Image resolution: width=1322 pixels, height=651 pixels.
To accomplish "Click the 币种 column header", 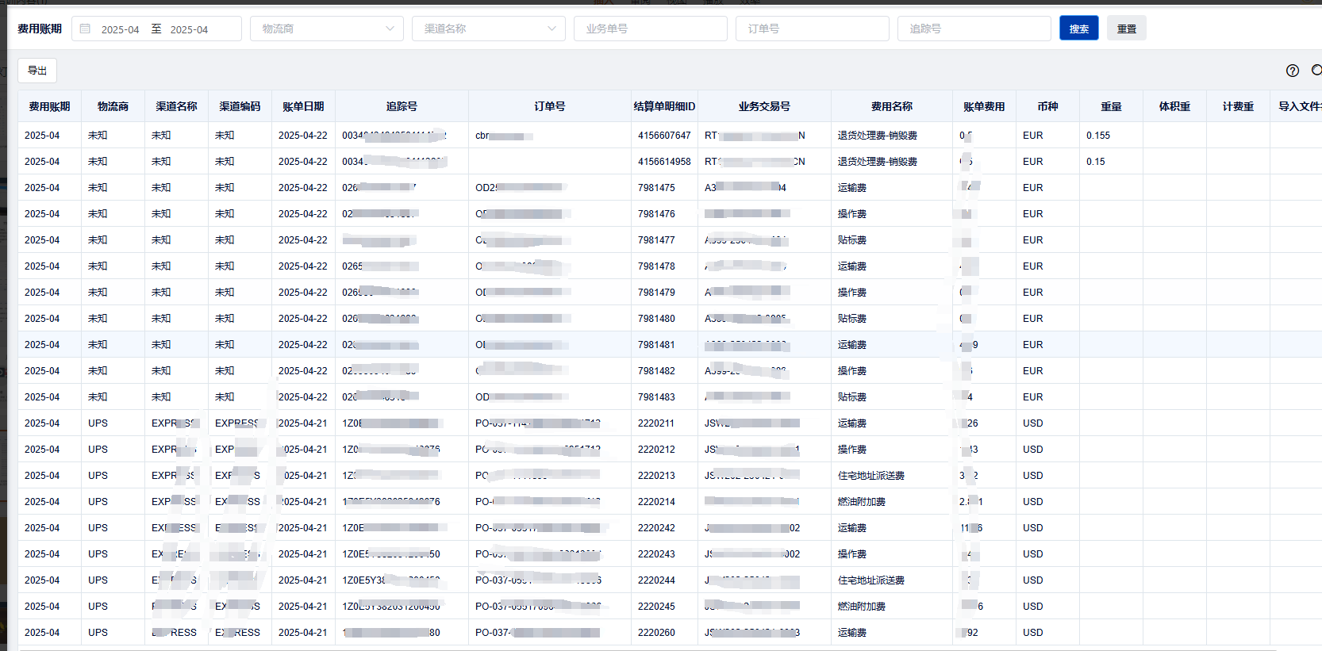I will tap(1047, 106).
